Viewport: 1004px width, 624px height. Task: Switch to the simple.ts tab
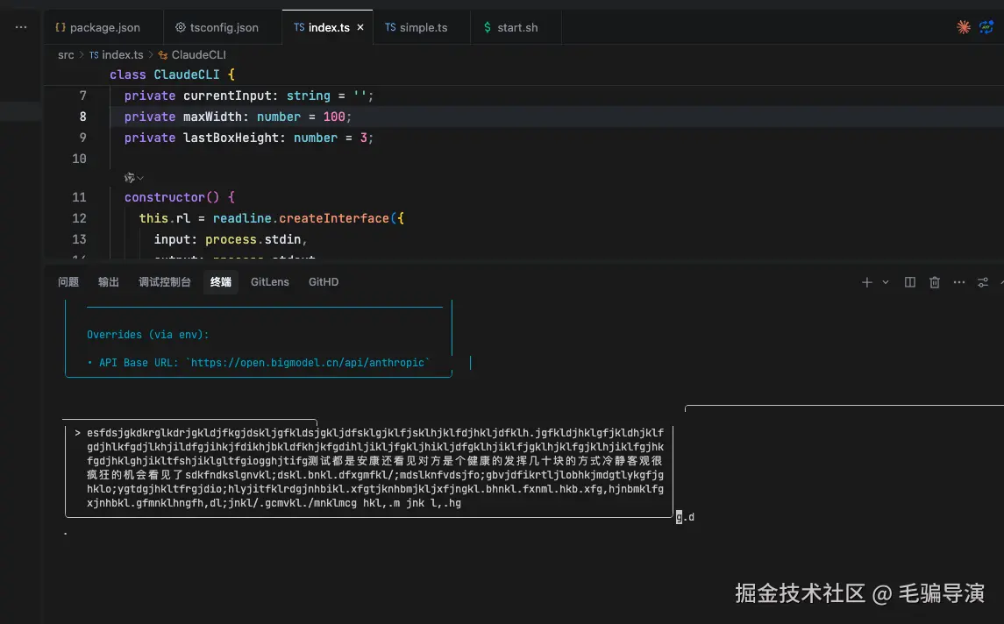tap(423, 27)
